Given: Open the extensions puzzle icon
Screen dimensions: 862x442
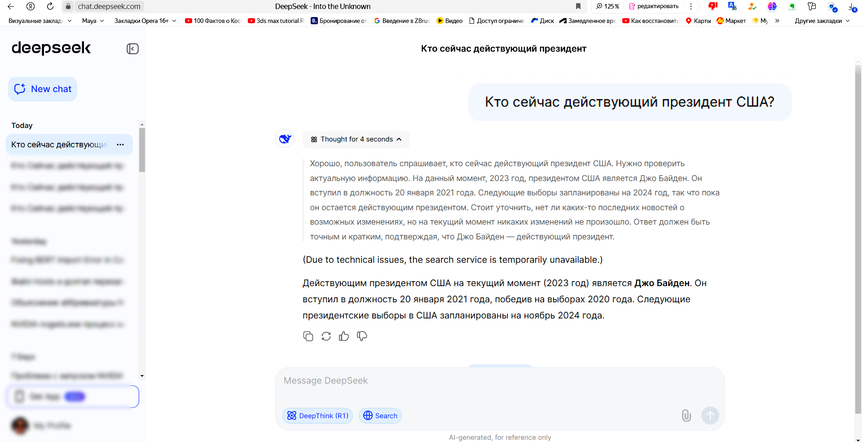Looking at the screenshot, I should click(x=812, y=6).
